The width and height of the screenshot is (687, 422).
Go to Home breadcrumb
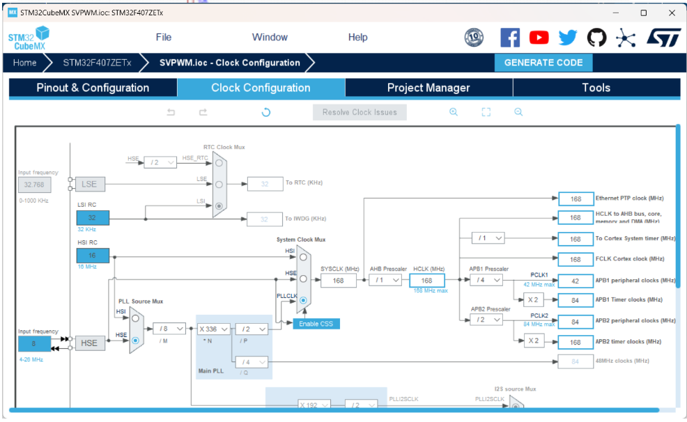click(24, 63)
